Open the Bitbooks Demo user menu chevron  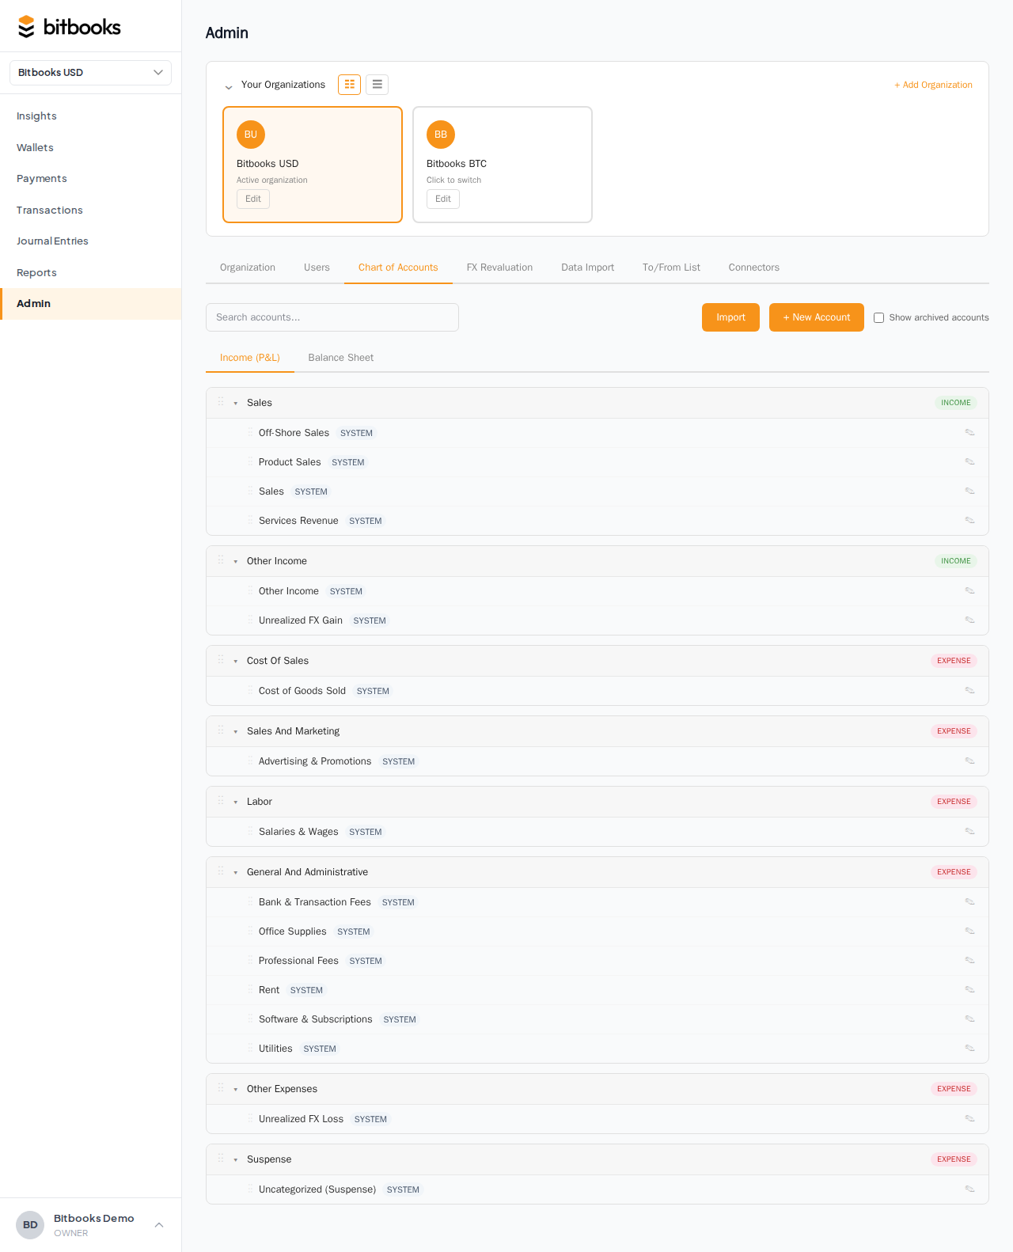point(159,1225)
